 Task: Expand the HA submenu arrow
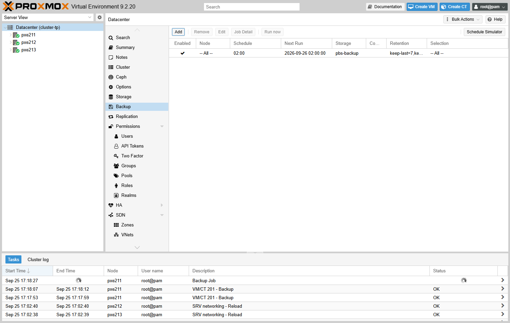point(162,205)
